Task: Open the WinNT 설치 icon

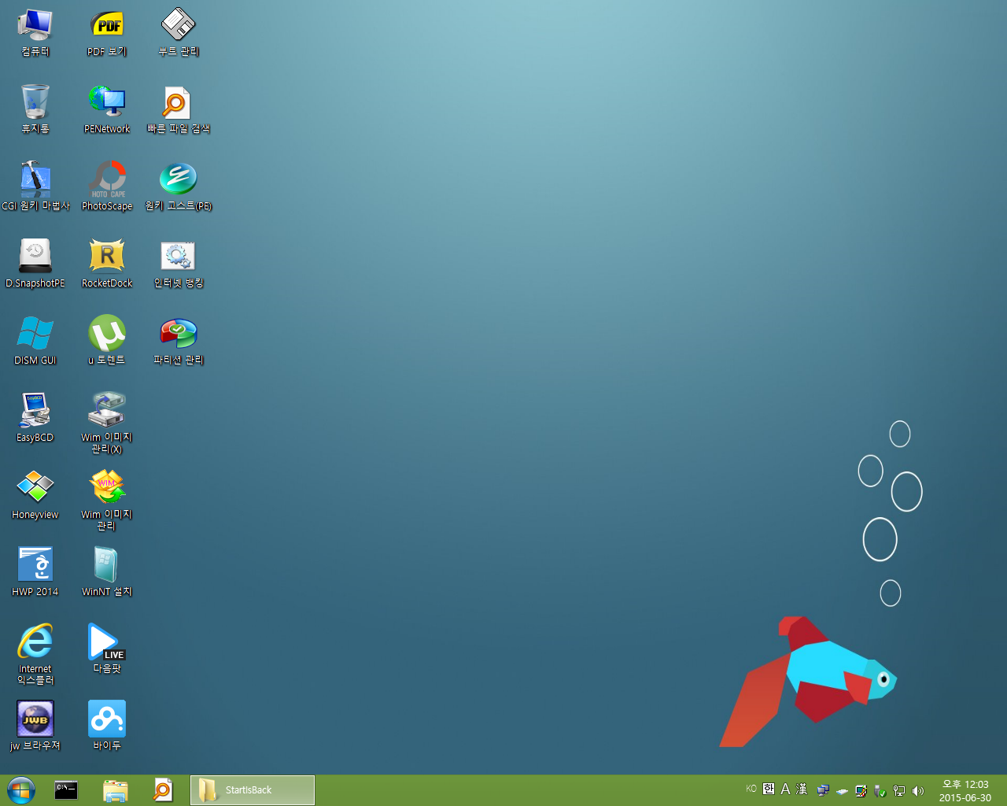Action: (107, 572)
